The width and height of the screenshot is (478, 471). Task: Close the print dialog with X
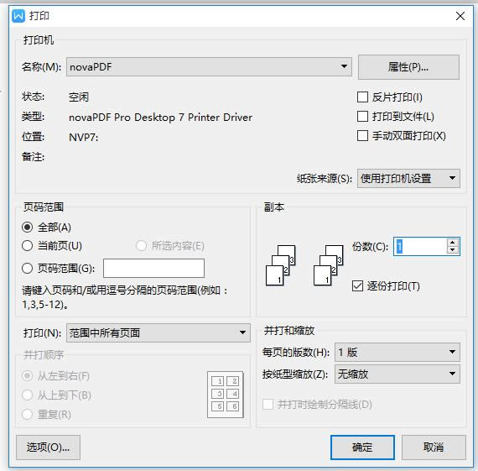(x=460, y=16)
